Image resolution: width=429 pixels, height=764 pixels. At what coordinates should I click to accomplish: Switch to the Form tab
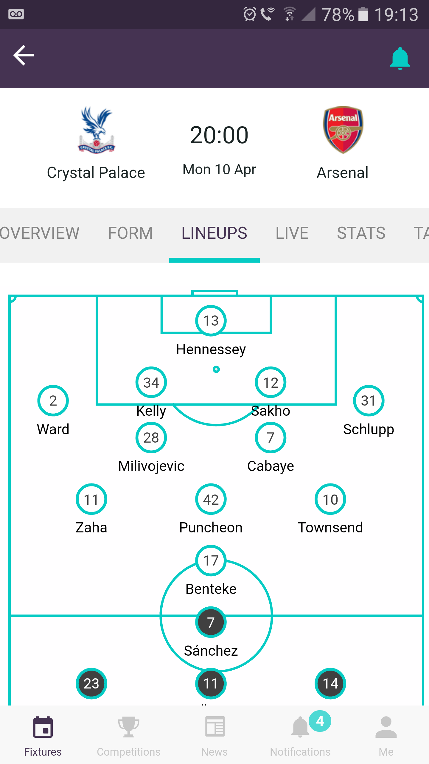tap(130, 233)
